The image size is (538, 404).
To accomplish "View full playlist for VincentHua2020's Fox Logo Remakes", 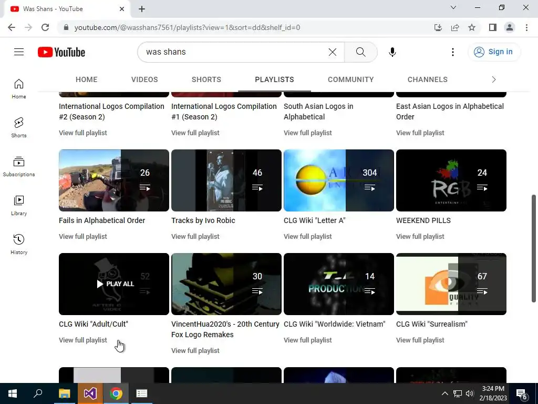I will click(x=195, y=350).
